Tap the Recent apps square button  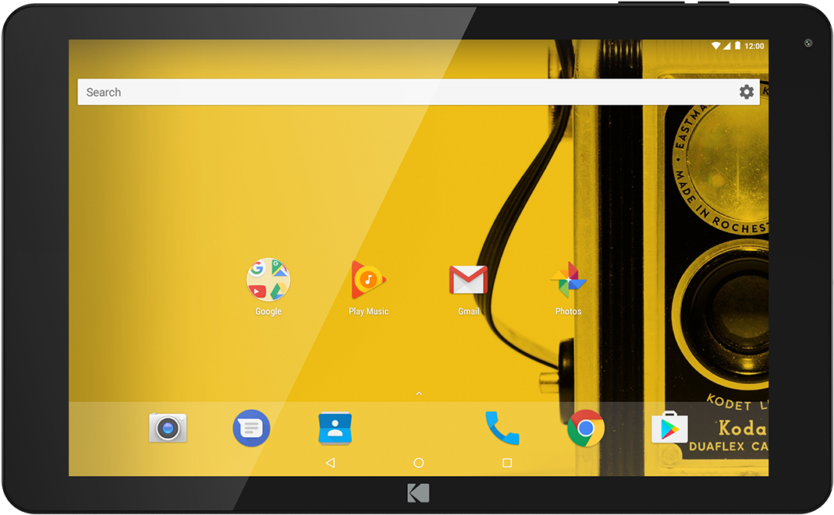507,463
